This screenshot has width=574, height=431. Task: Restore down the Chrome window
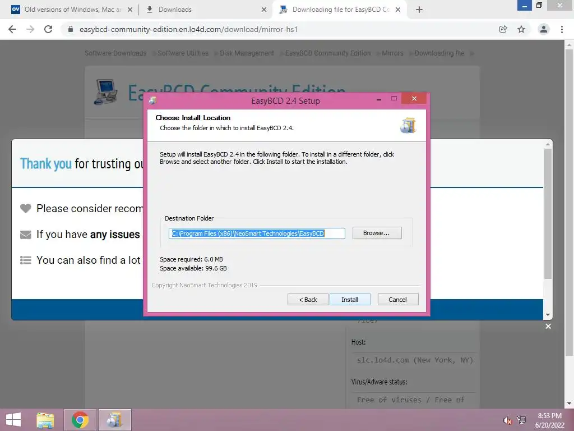[539, 5]
